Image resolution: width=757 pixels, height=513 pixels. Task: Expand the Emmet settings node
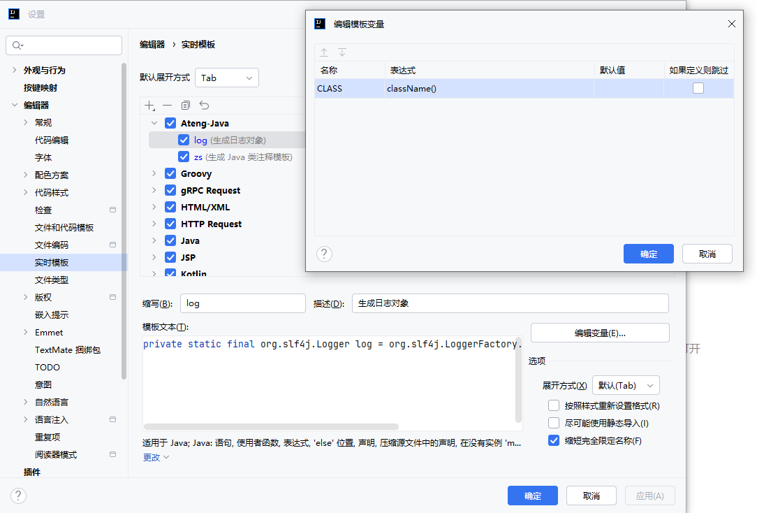(26, 333)
